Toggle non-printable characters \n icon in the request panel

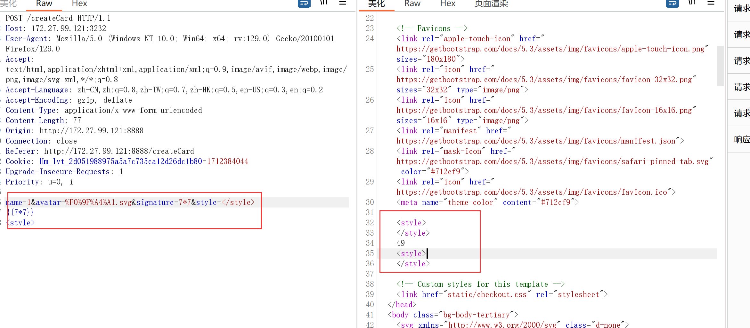pos(324,3)
